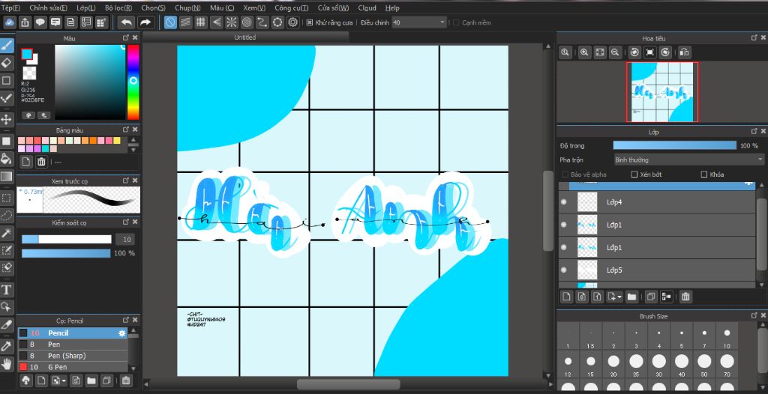Turn snap off with the blue circle icon

170,22
